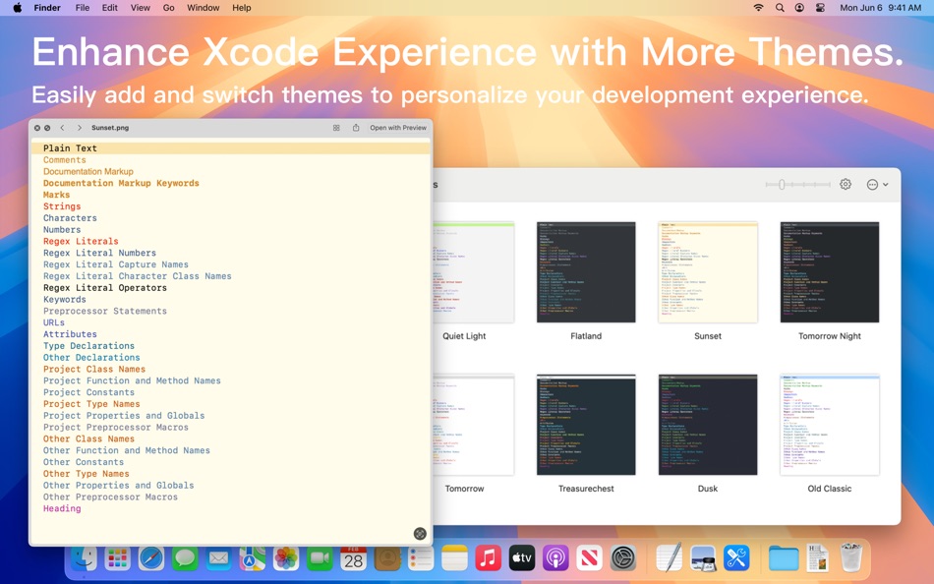Image resolution: width=934 pixels, height=584 pixels.
Task: Open Maps from the Dock
Action: tap(253, 558)
